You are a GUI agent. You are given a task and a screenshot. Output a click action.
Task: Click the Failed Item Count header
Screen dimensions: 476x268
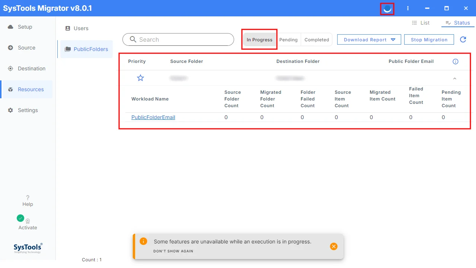(x=416, y=96)
